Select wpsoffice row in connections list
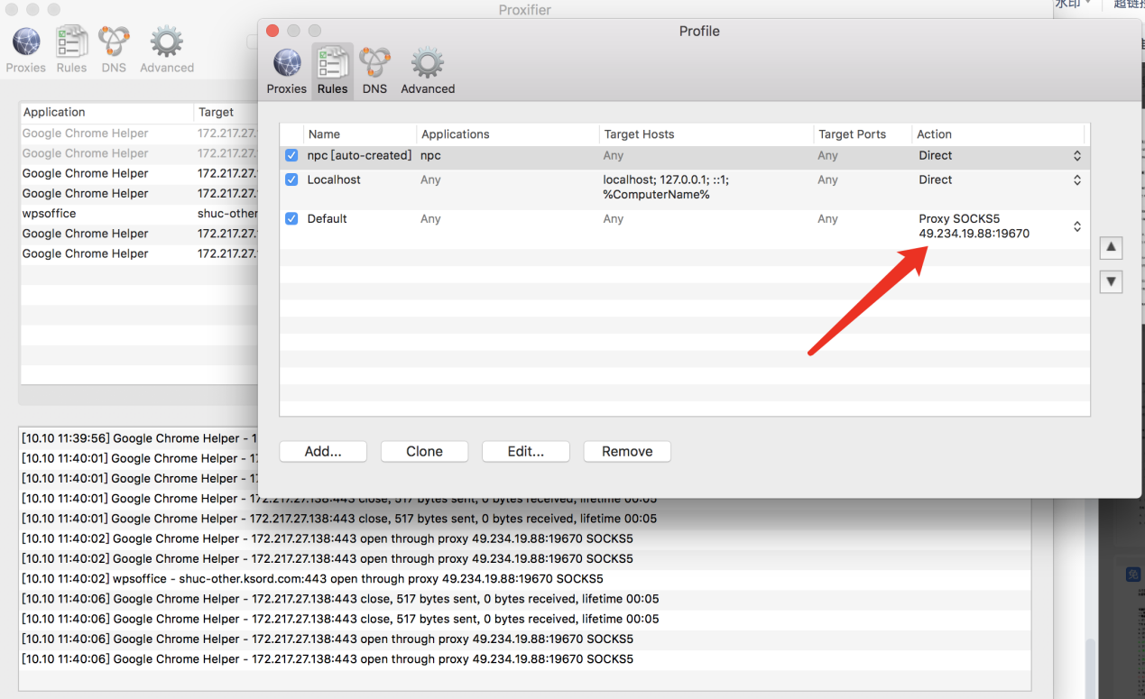 tap(139, 214)
